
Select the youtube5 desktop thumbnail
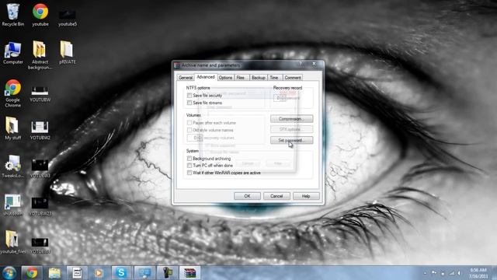tap(68, 18)
